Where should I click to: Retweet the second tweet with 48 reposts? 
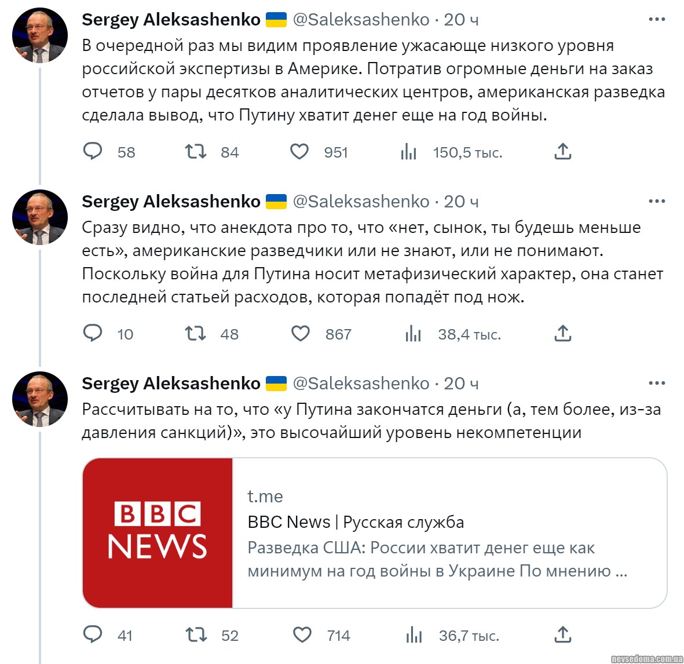click(x=195, y=334)
